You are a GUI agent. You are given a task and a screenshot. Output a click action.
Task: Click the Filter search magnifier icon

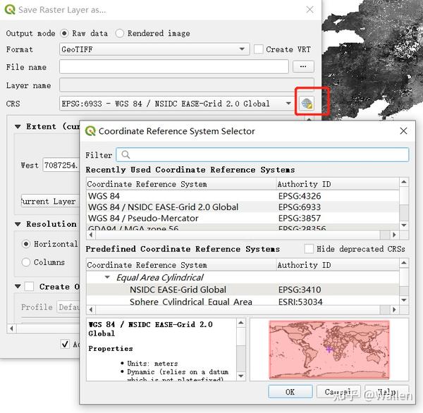125,155
